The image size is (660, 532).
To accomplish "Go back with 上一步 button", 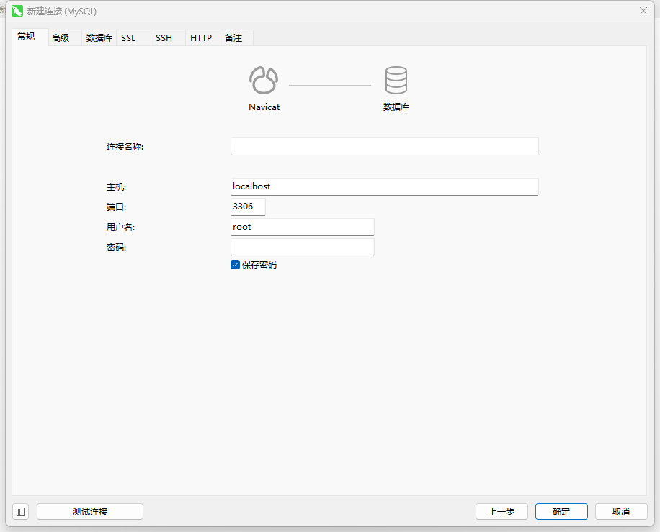I will (501, 511).
